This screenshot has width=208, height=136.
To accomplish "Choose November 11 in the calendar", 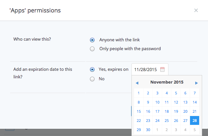I will click(x=167, y=102).
